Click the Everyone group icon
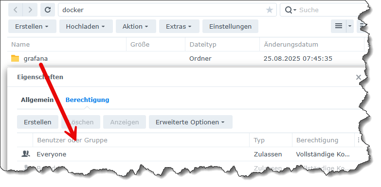 click(25, 154)
